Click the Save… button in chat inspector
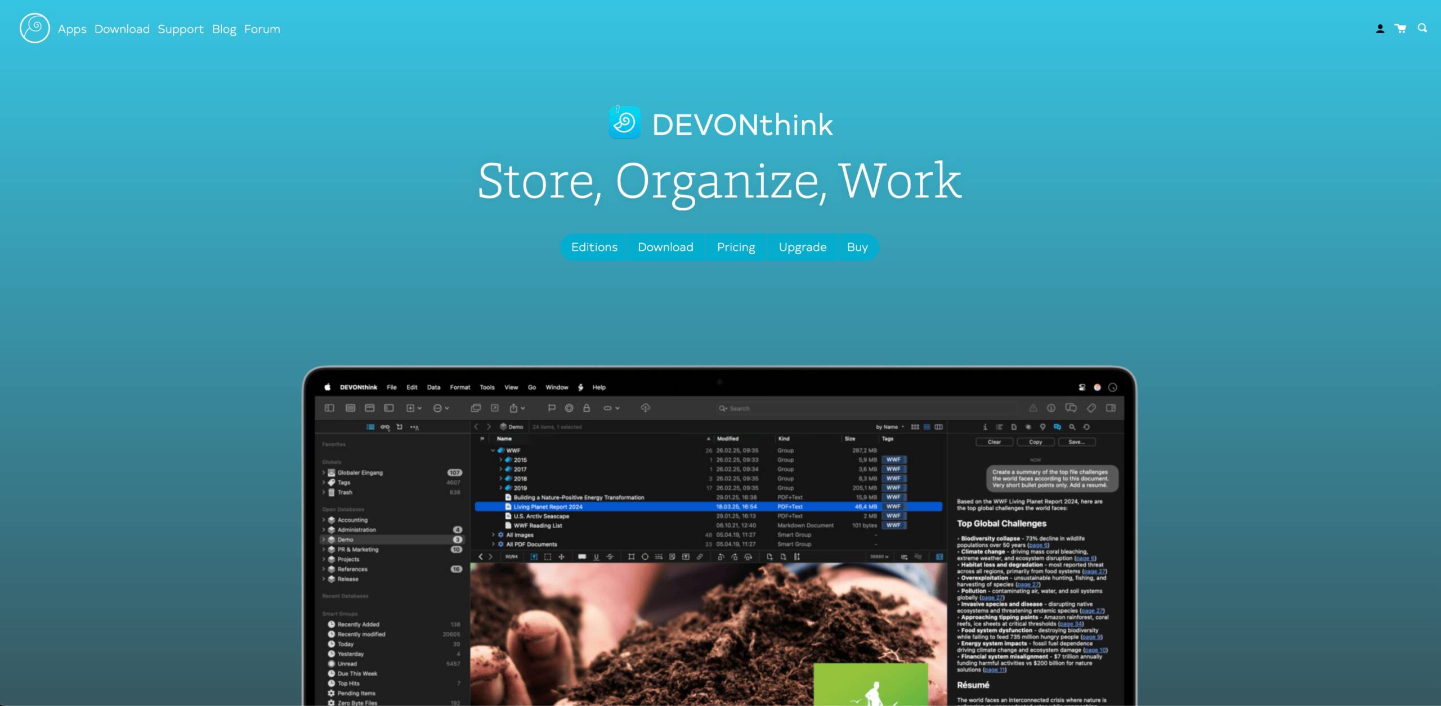Viewport: 1441px width, 706px height. (x=1076, y=442)
